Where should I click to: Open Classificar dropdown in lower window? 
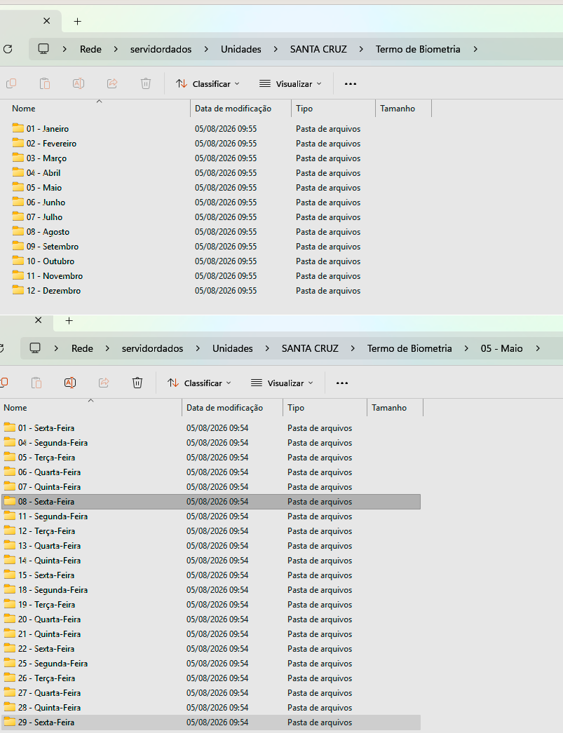[199, 383]
